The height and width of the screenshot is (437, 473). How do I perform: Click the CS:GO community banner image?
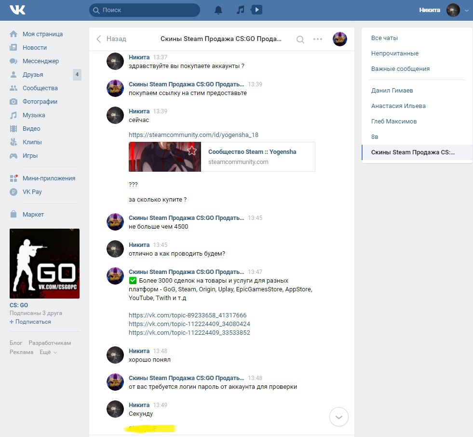[x=44, y=263]
